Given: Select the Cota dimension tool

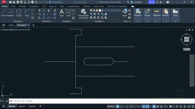Looking at the screenshot, I should [68, 13].
